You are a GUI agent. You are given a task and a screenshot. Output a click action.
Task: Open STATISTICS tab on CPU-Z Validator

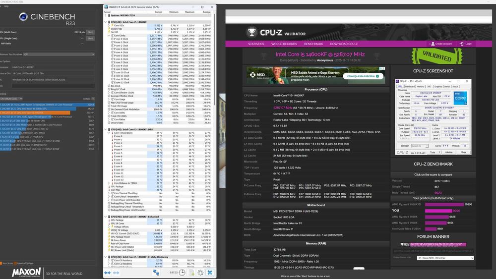tap(256, 44)
